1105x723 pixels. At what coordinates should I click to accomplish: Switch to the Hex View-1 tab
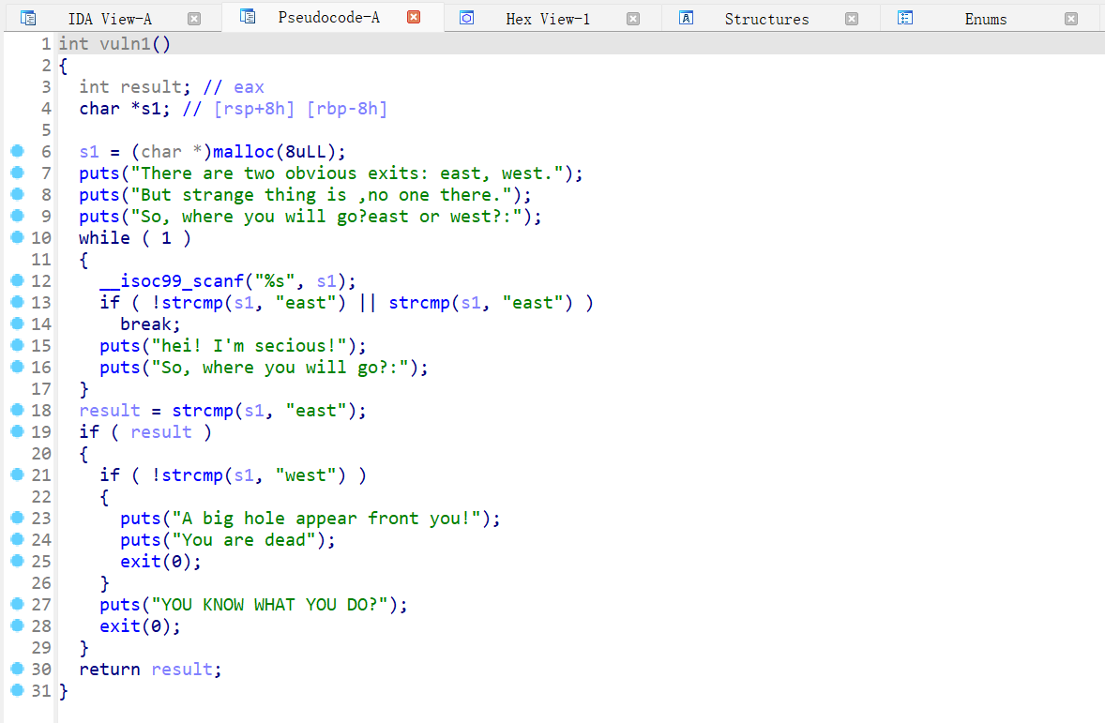coord(548,19)
